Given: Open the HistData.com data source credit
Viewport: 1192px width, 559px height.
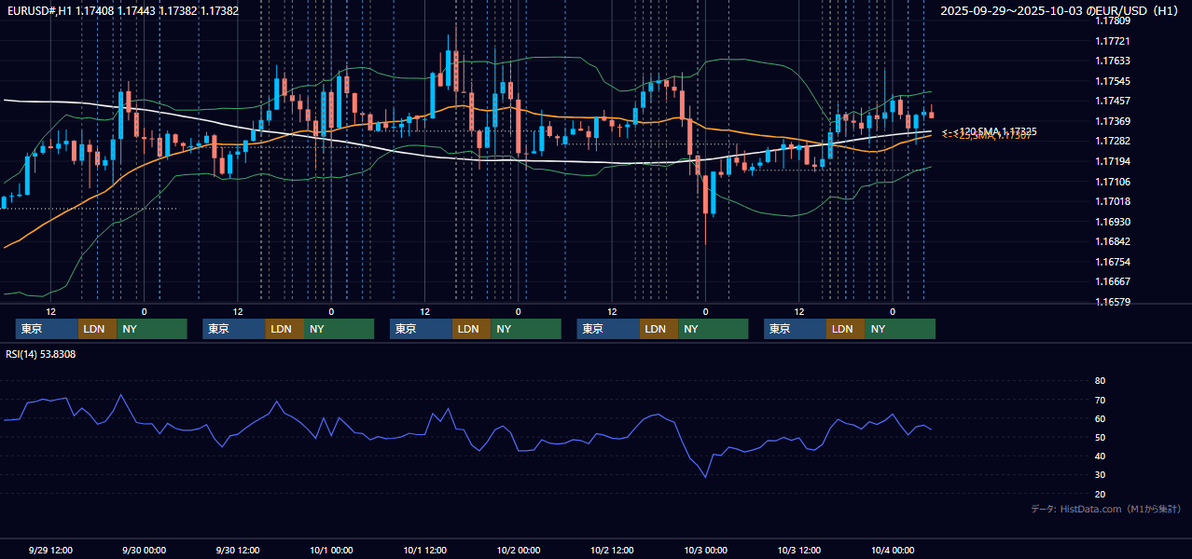Looking at the screenshot, I should coord(1106,509).
